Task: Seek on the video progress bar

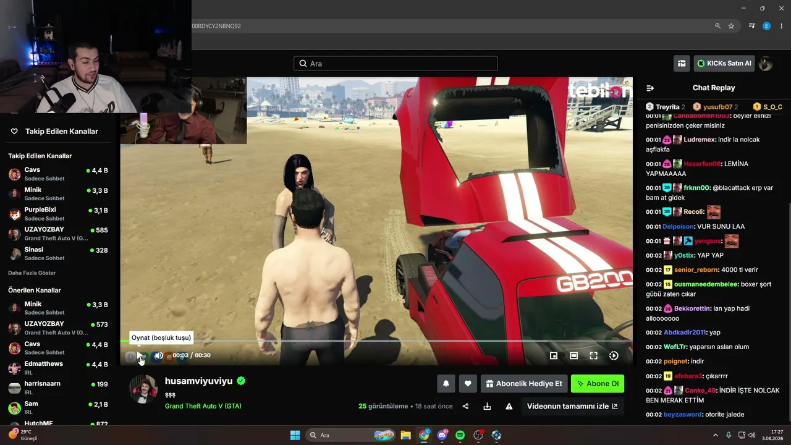Action: pyautogui.click(x=376, y=341)
